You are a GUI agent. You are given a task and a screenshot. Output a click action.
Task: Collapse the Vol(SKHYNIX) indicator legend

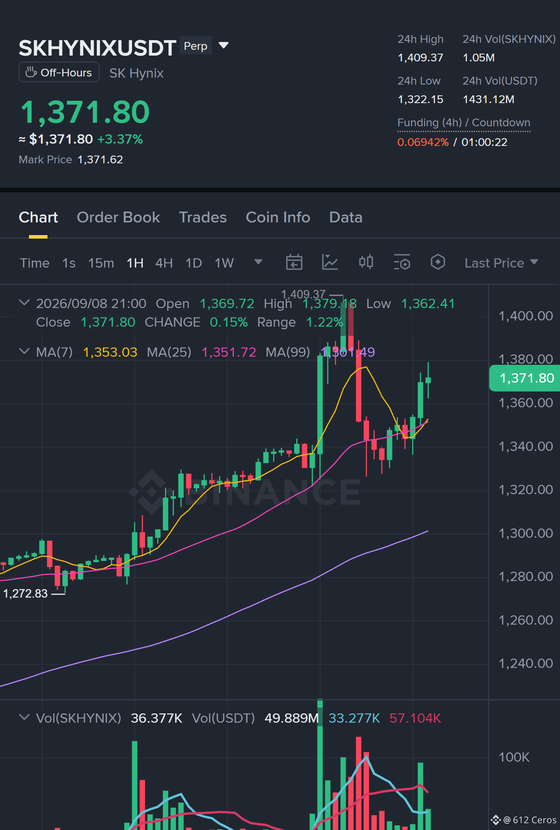(24, 718)
